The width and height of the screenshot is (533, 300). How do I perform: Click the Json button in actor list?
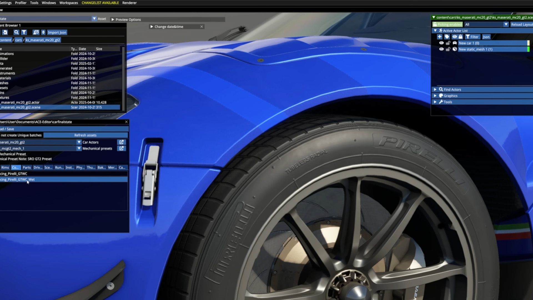(x=486, y=37)
